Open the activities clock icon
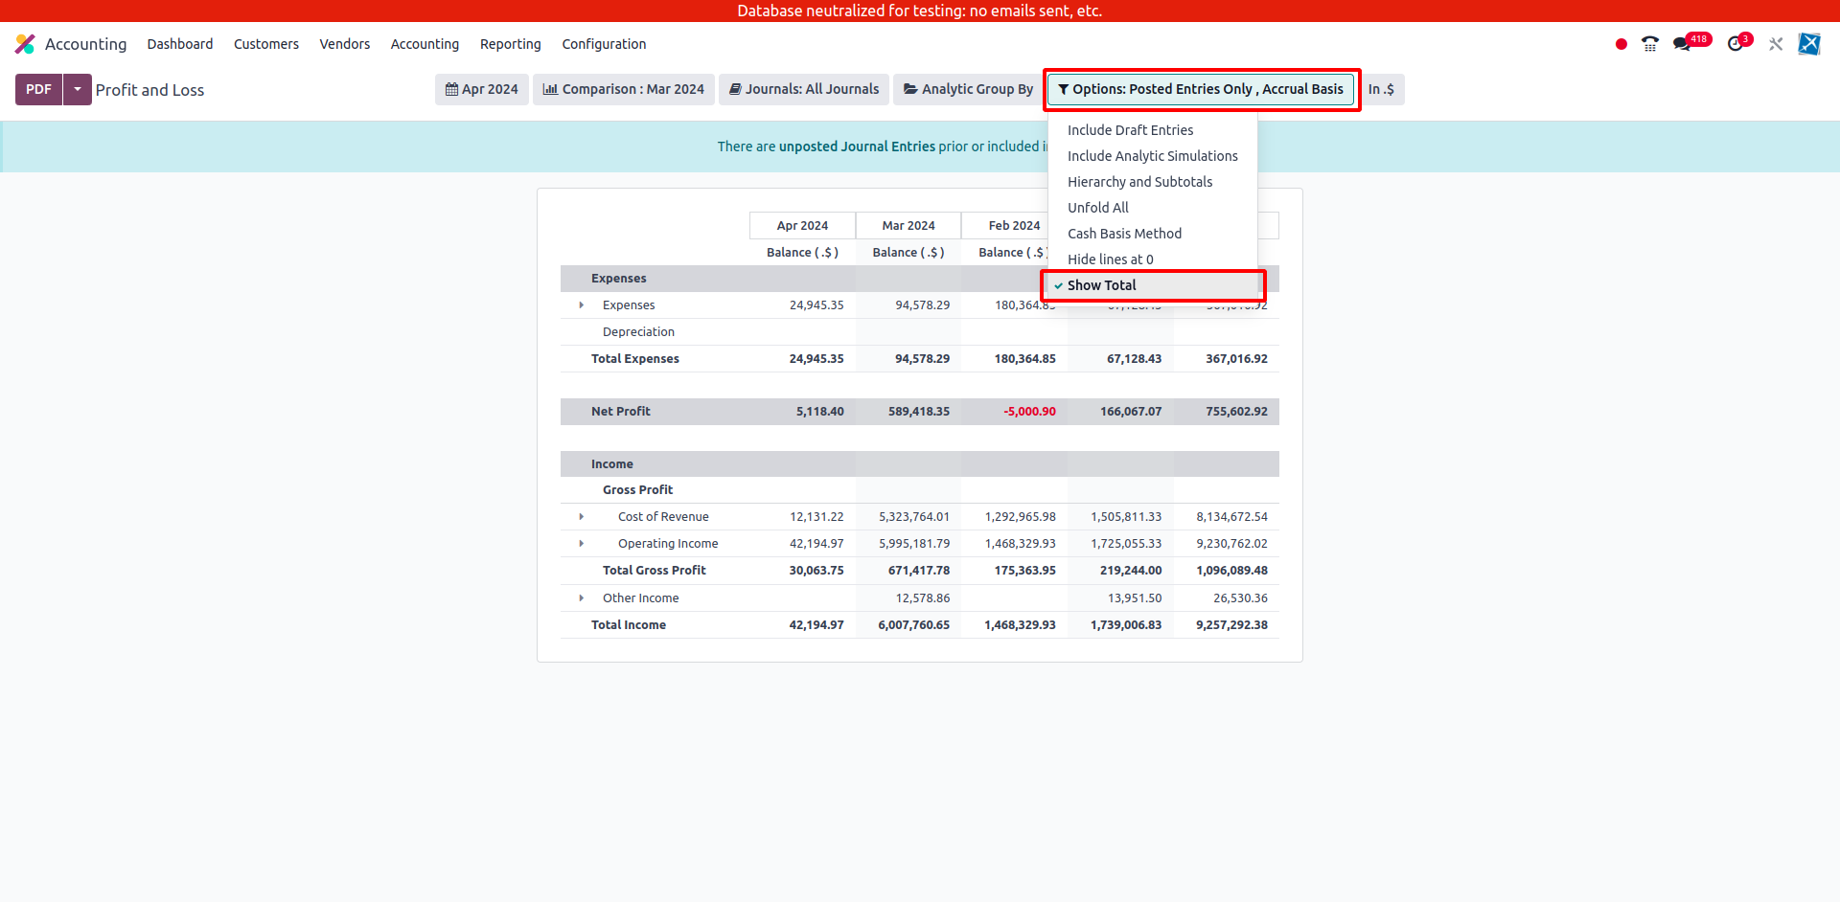 point(1736,44)
